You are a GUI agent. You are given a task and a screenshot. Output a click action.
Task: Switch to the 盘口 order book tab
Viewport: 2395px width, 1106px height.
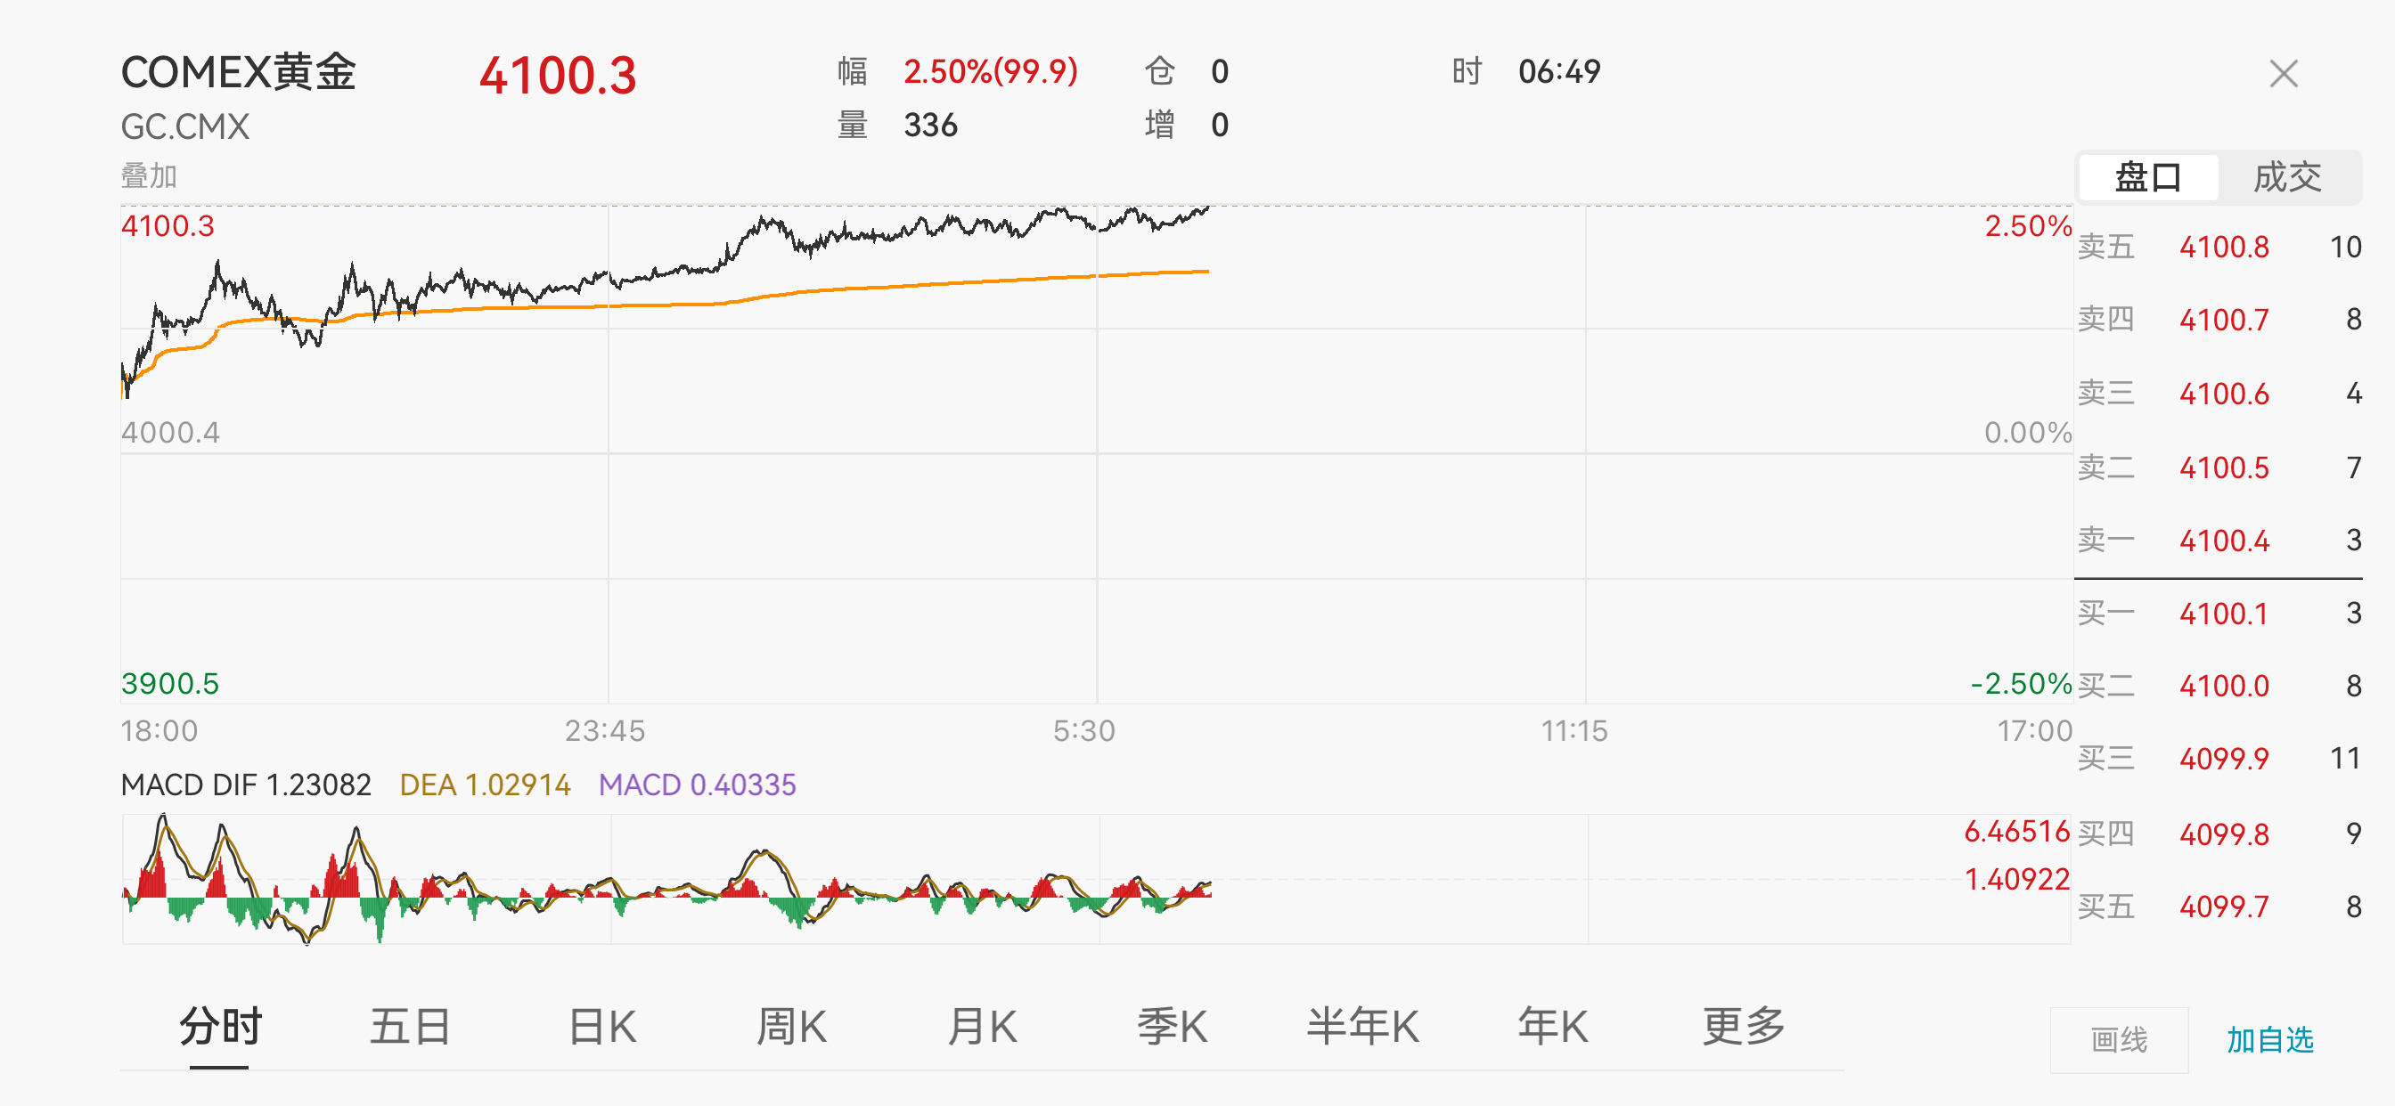(2146, 176)
